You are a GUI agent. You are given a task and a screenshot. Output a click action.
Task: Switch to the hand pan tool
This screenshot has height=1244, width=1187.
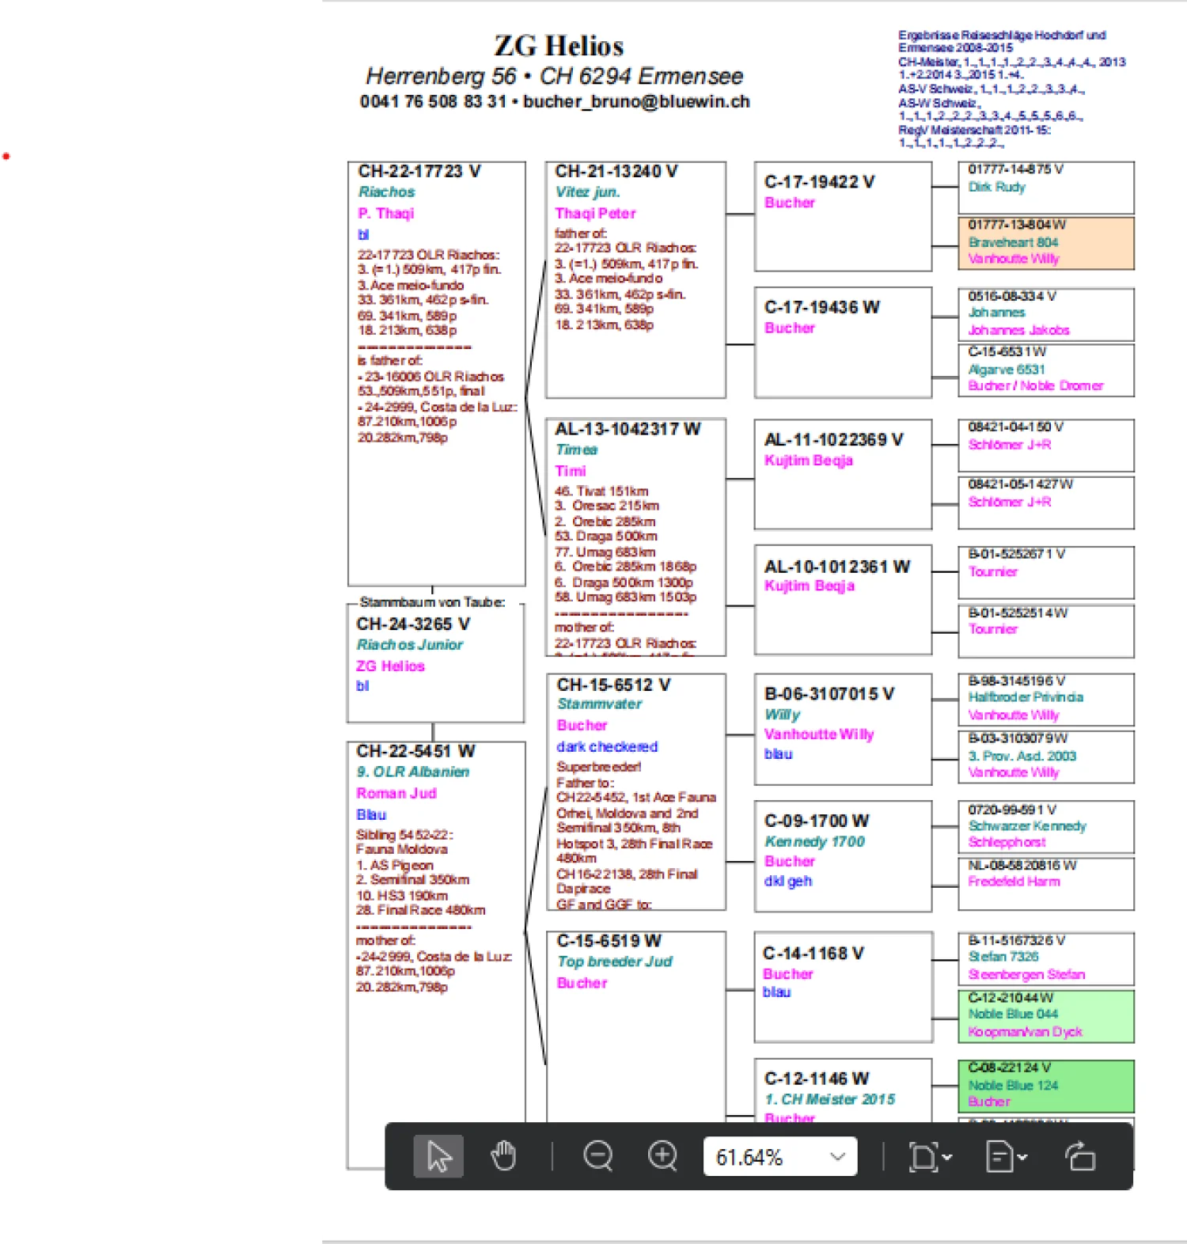[503, 1157]
